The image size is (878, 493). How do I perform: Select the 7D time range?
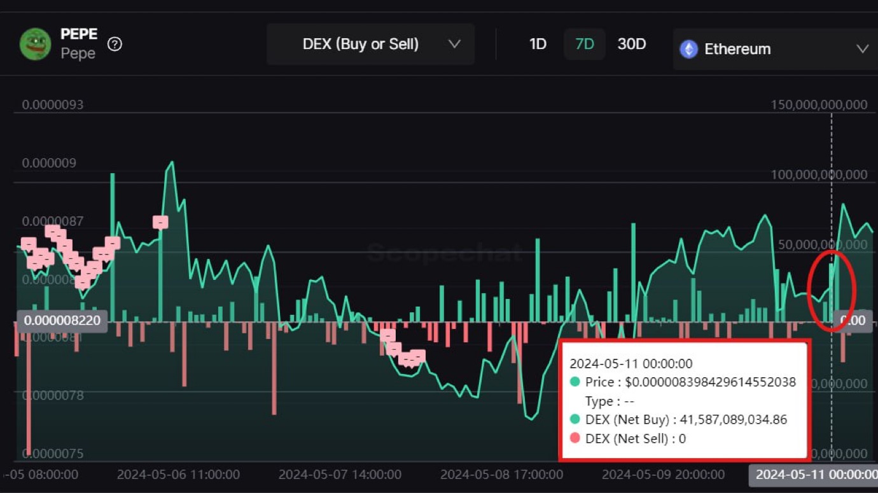pos(584,44)
